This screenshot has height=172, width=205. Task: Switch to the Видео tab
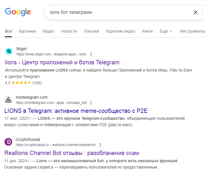pyautogui.click(x=48, y=31)
